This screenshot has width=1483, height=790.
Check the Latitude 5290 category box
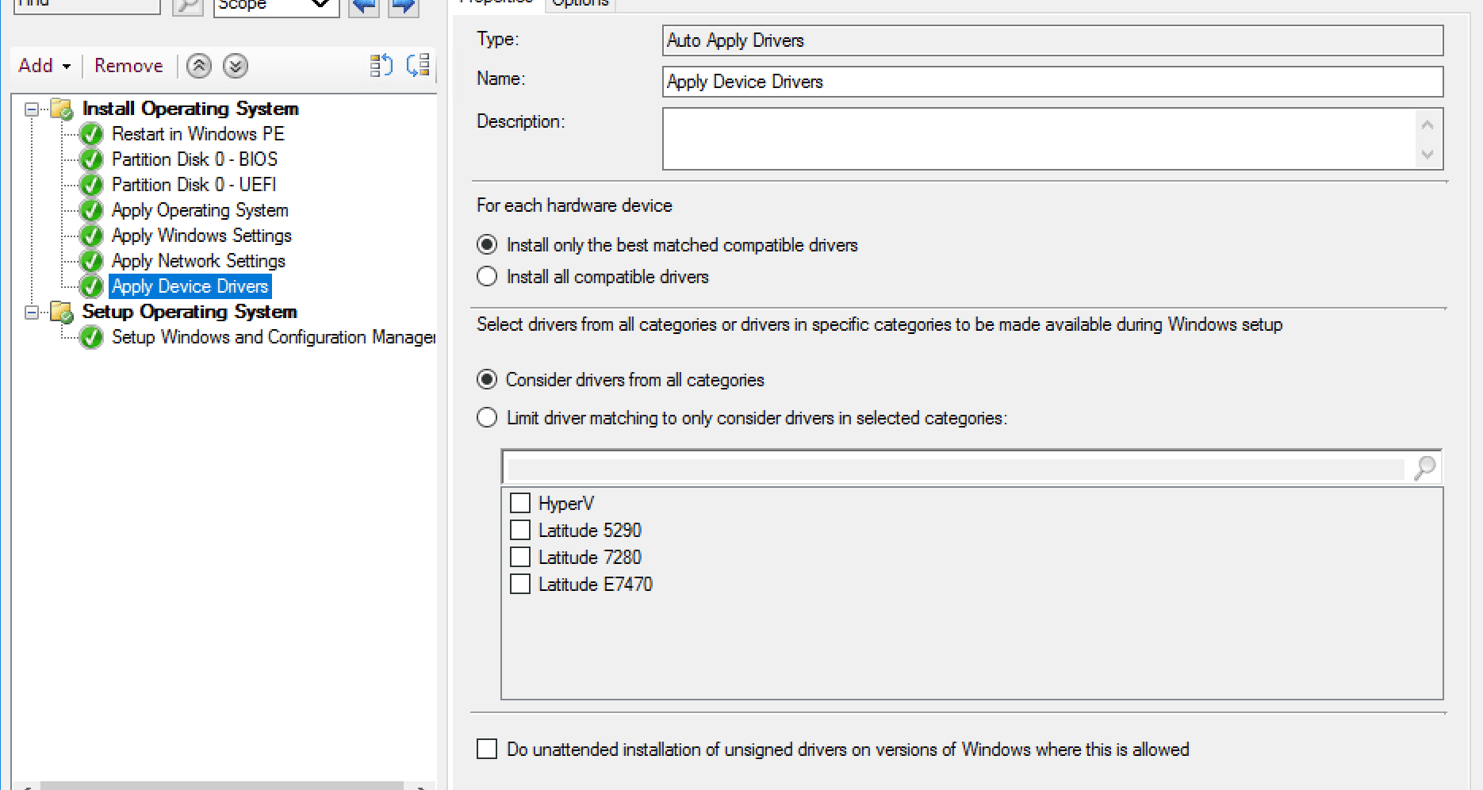(520, 531)
